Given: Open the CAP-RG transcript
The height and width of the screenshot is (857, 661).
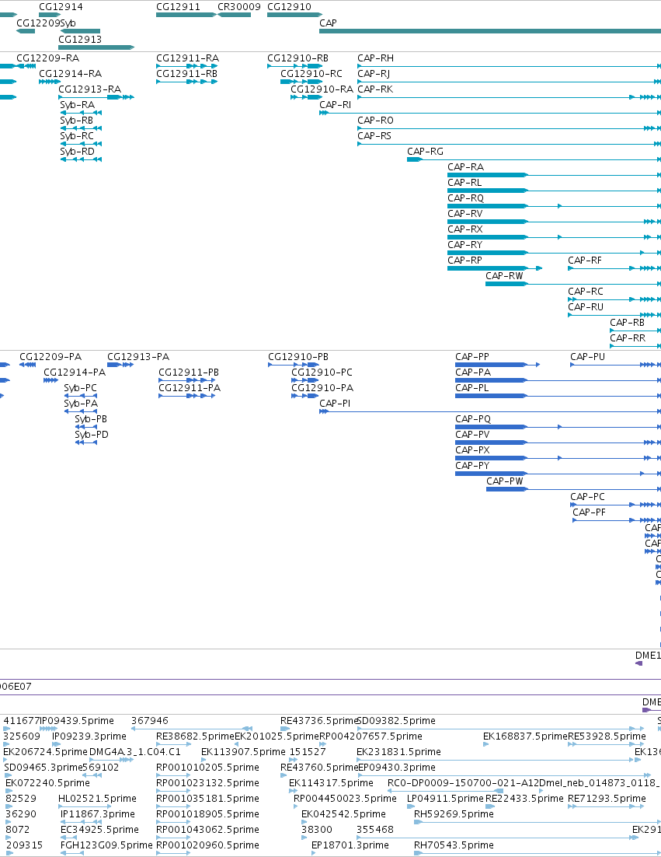Looking at the screenshot, I should [425, 152].
